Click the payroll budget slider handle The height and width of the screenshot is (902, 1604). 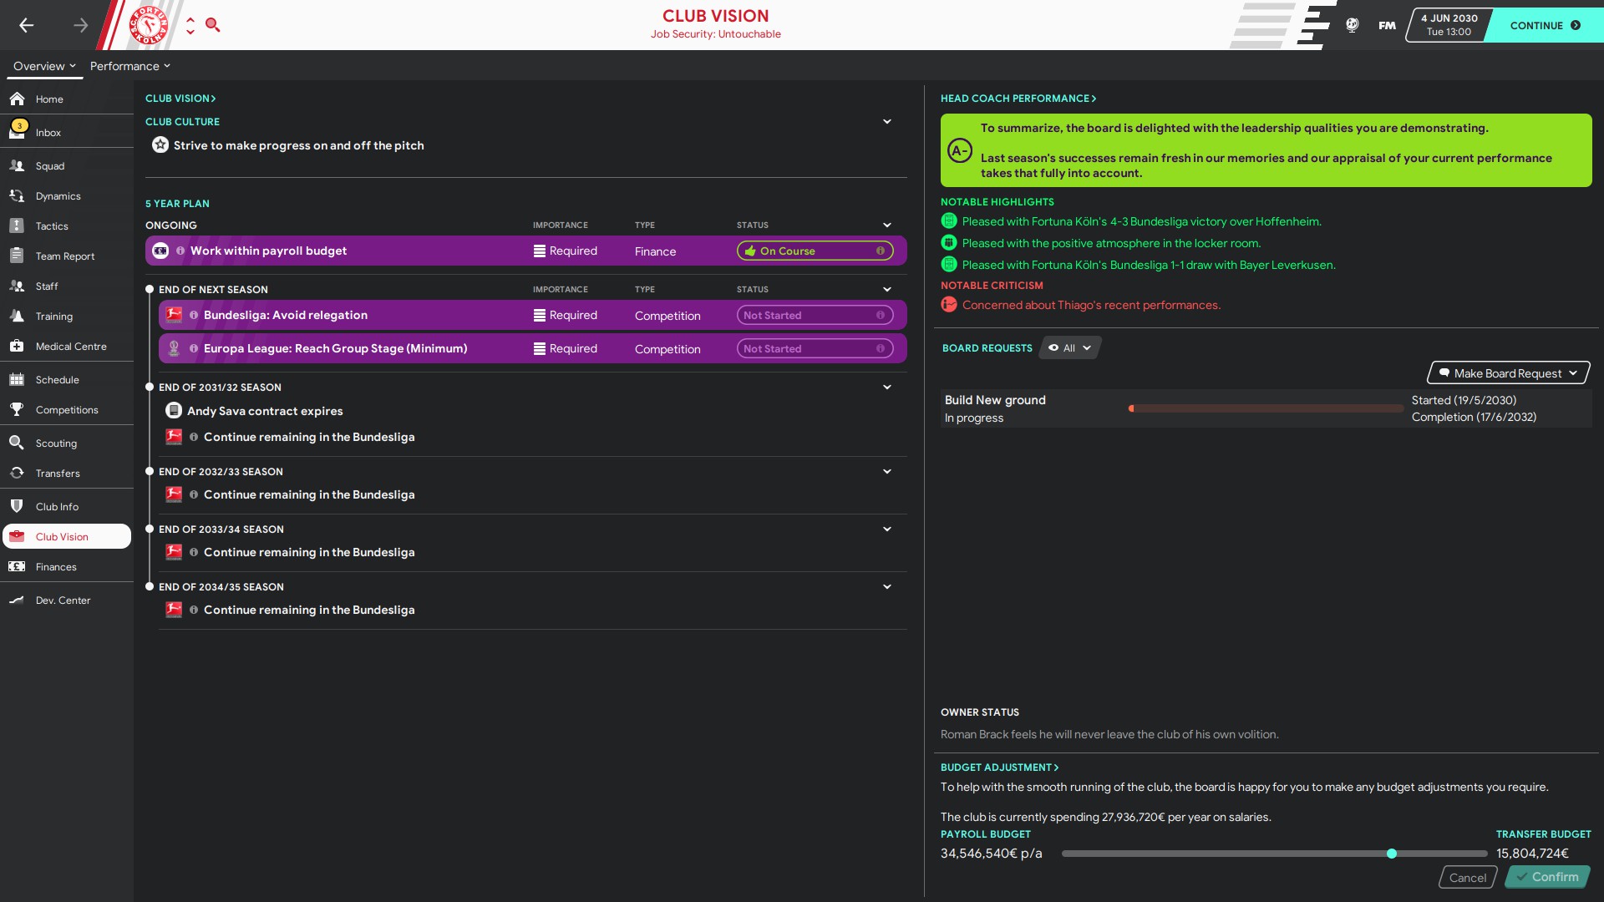point(1391,854)
